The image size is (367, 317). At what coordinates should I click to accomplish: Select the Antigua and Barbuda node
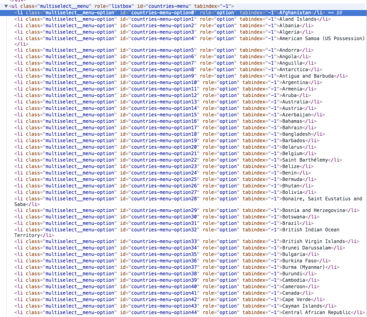click(x=306, y=76)
